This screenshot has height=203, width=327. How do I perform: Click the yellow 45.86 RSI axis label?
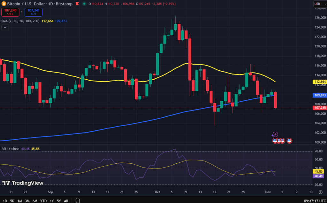(318, 171)
